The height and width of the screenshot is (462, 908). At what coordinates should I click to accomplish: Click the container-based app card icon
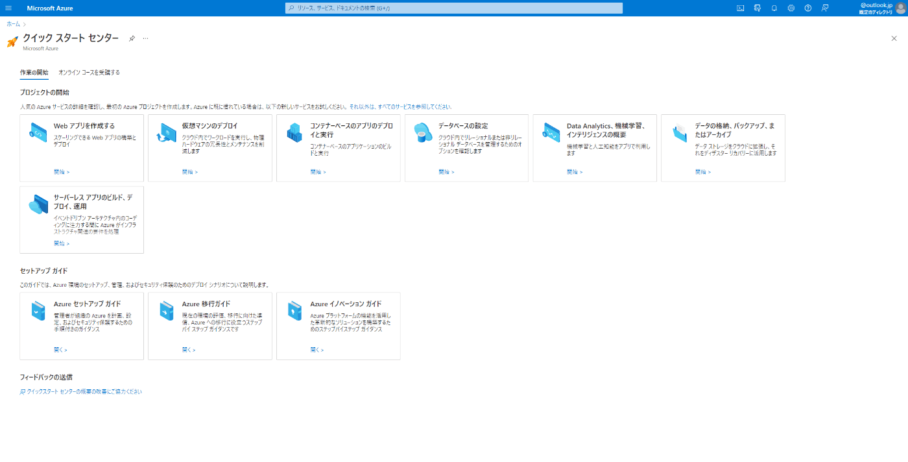294,133
